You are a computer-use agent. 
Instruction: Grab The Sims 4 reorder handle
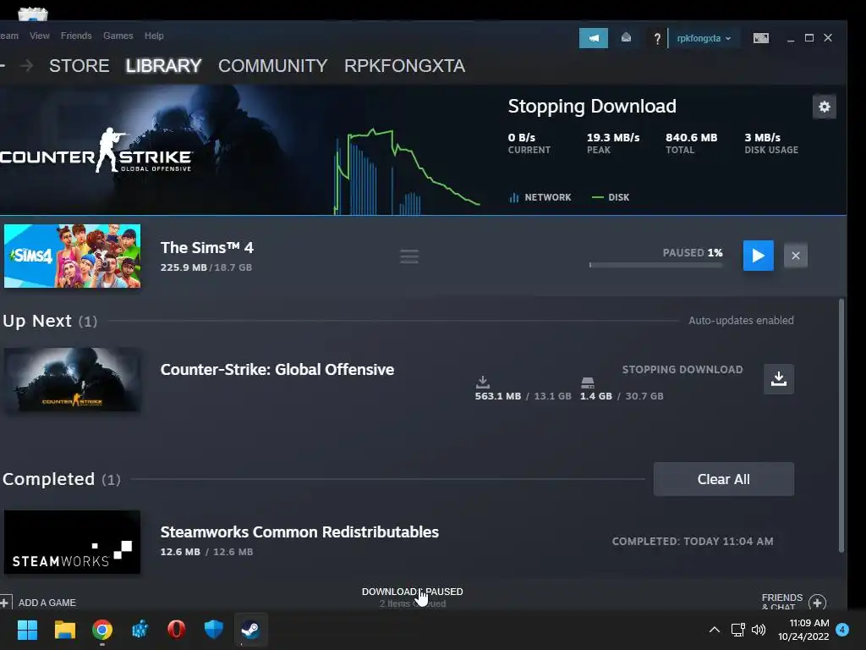coord(409,256)
